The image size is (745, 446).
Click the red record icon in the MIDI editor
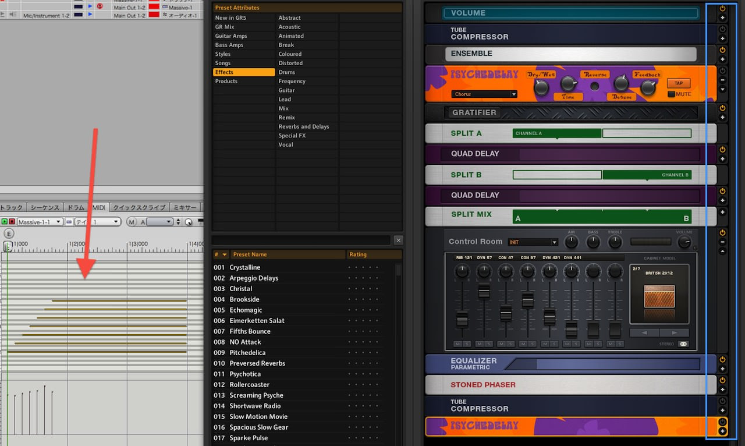(x=12, y=222)
